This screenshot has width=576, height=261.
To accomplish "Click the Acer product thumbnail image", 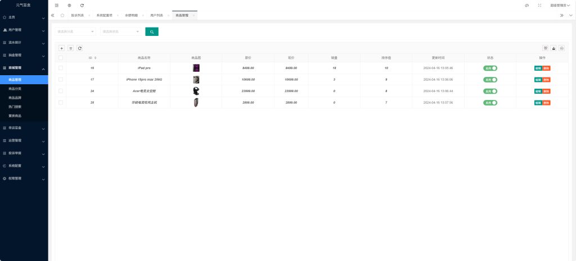I will click(196, 91).
